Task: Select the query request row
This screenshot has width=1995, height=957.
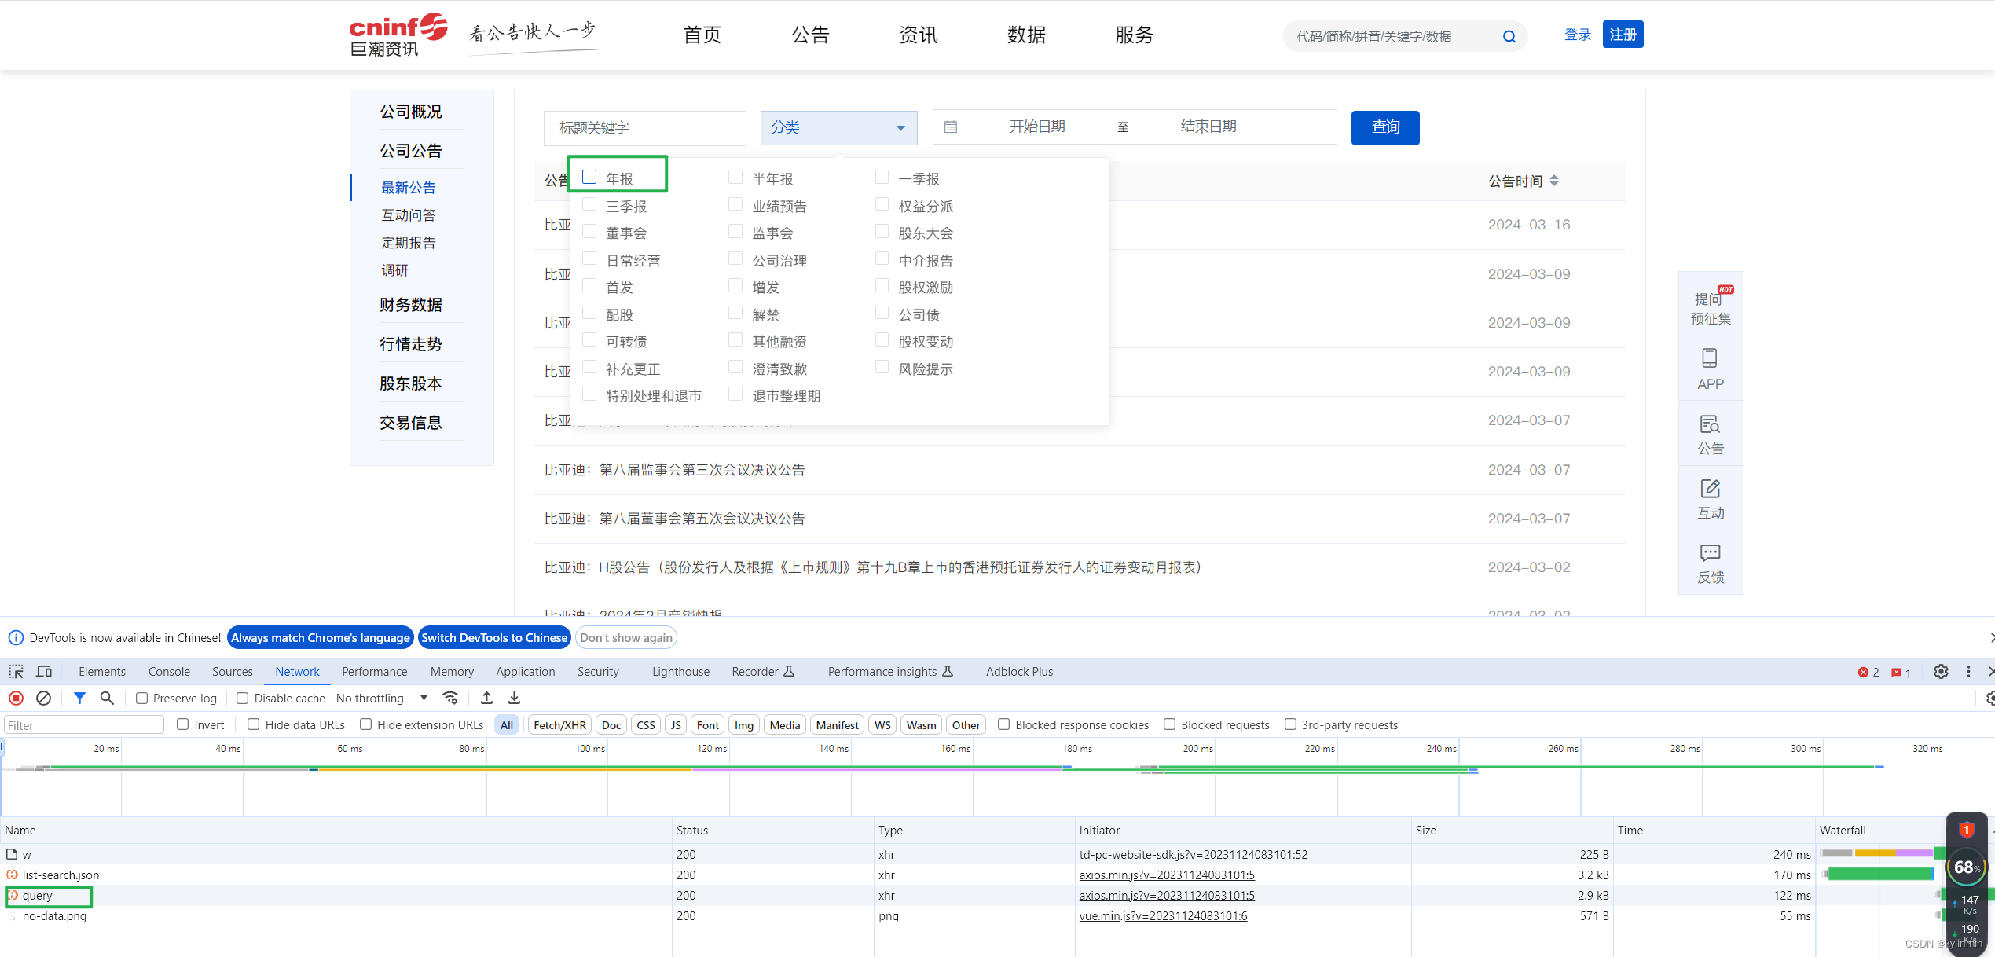Action: pos(974,896)
